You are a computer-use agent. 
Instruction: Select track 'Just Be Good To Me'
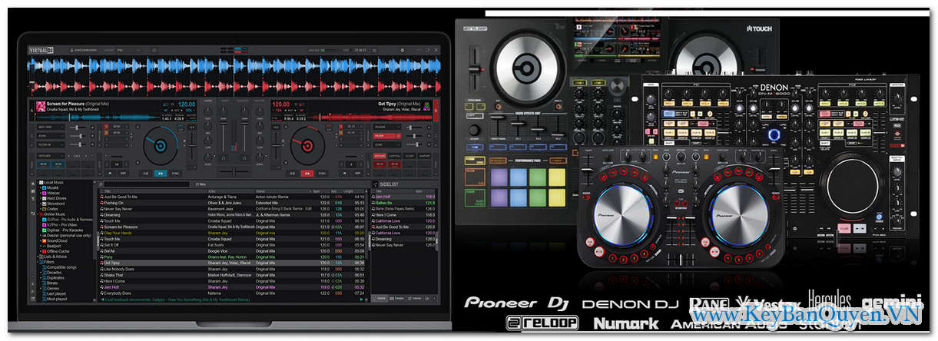click(233, 197)
